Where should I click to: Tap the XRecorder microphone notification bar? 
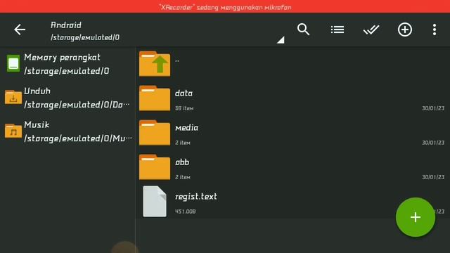[x=225, y=6]
